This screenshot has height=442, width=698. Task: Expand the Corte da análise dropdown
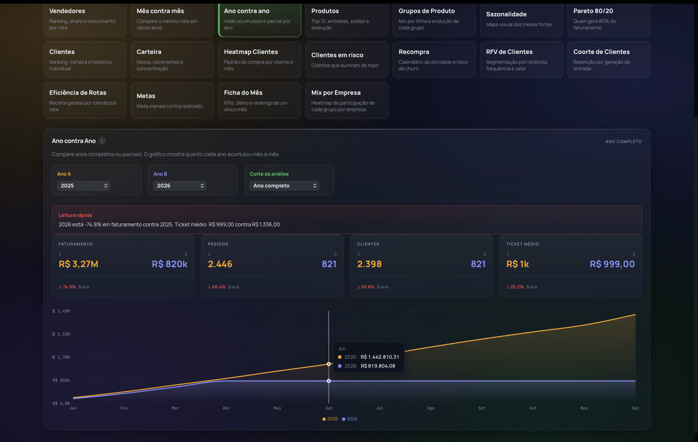coord(284,186)
